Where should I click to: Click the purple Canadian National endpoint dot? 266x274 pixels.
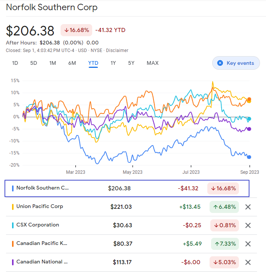[249, 129]
